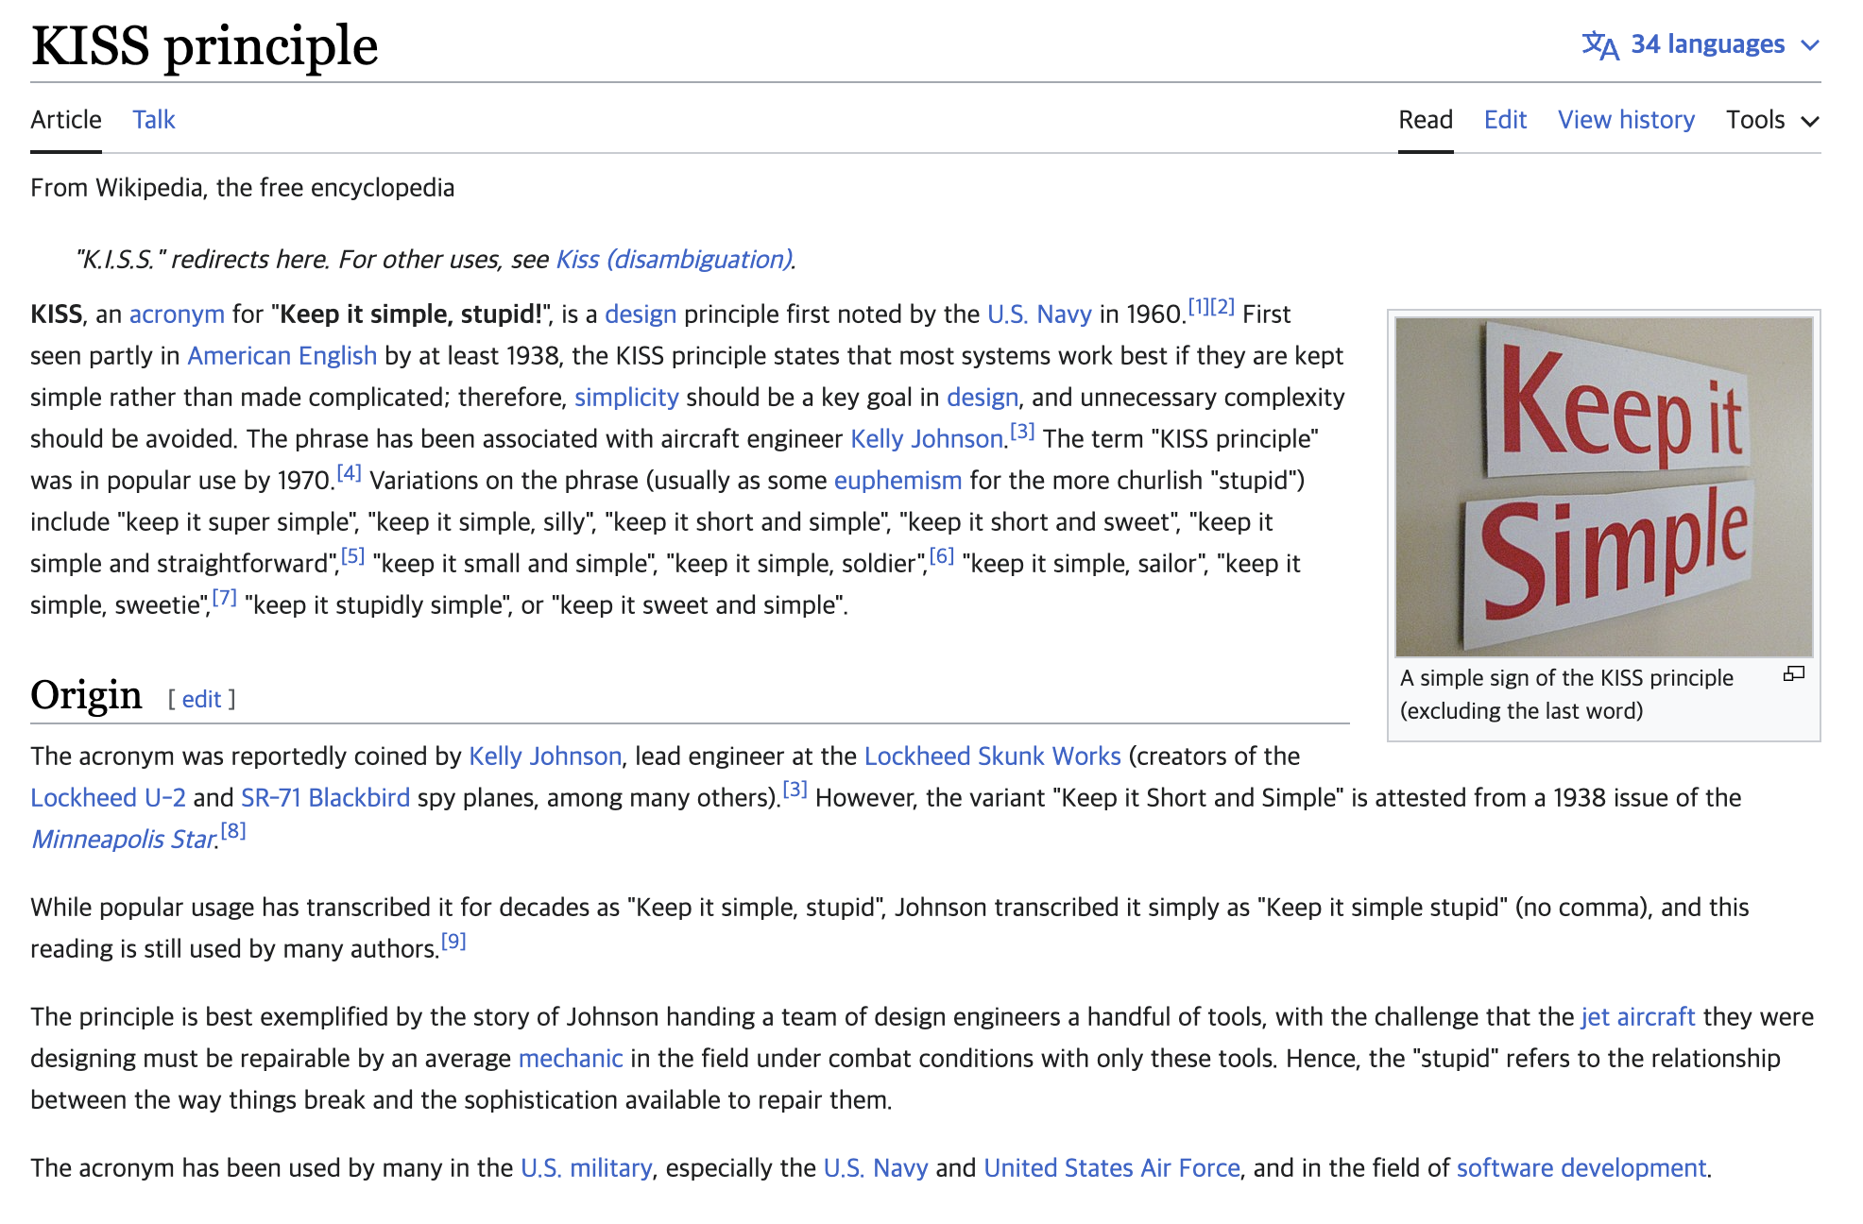The height and width of the screenshot is (1224, 1863).
Task: Click the language translation icon
Action: pyautogui.click(x=1600, y=44)
